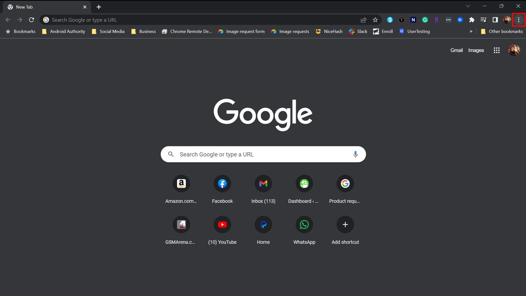Click the Google Apps grid menu icon
Viewport: 526px width, 296px height.
[x=497, y=50]
